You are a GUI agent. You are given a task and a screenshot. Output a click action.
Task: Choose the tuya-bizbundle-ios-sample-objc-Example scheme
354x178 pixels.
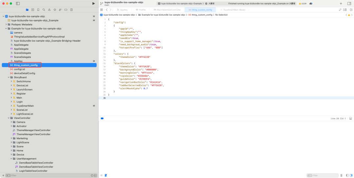[x=180, y=4]
